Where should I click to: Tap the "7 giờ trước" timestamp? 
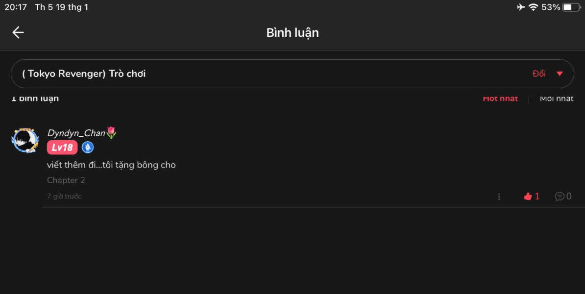64,196
